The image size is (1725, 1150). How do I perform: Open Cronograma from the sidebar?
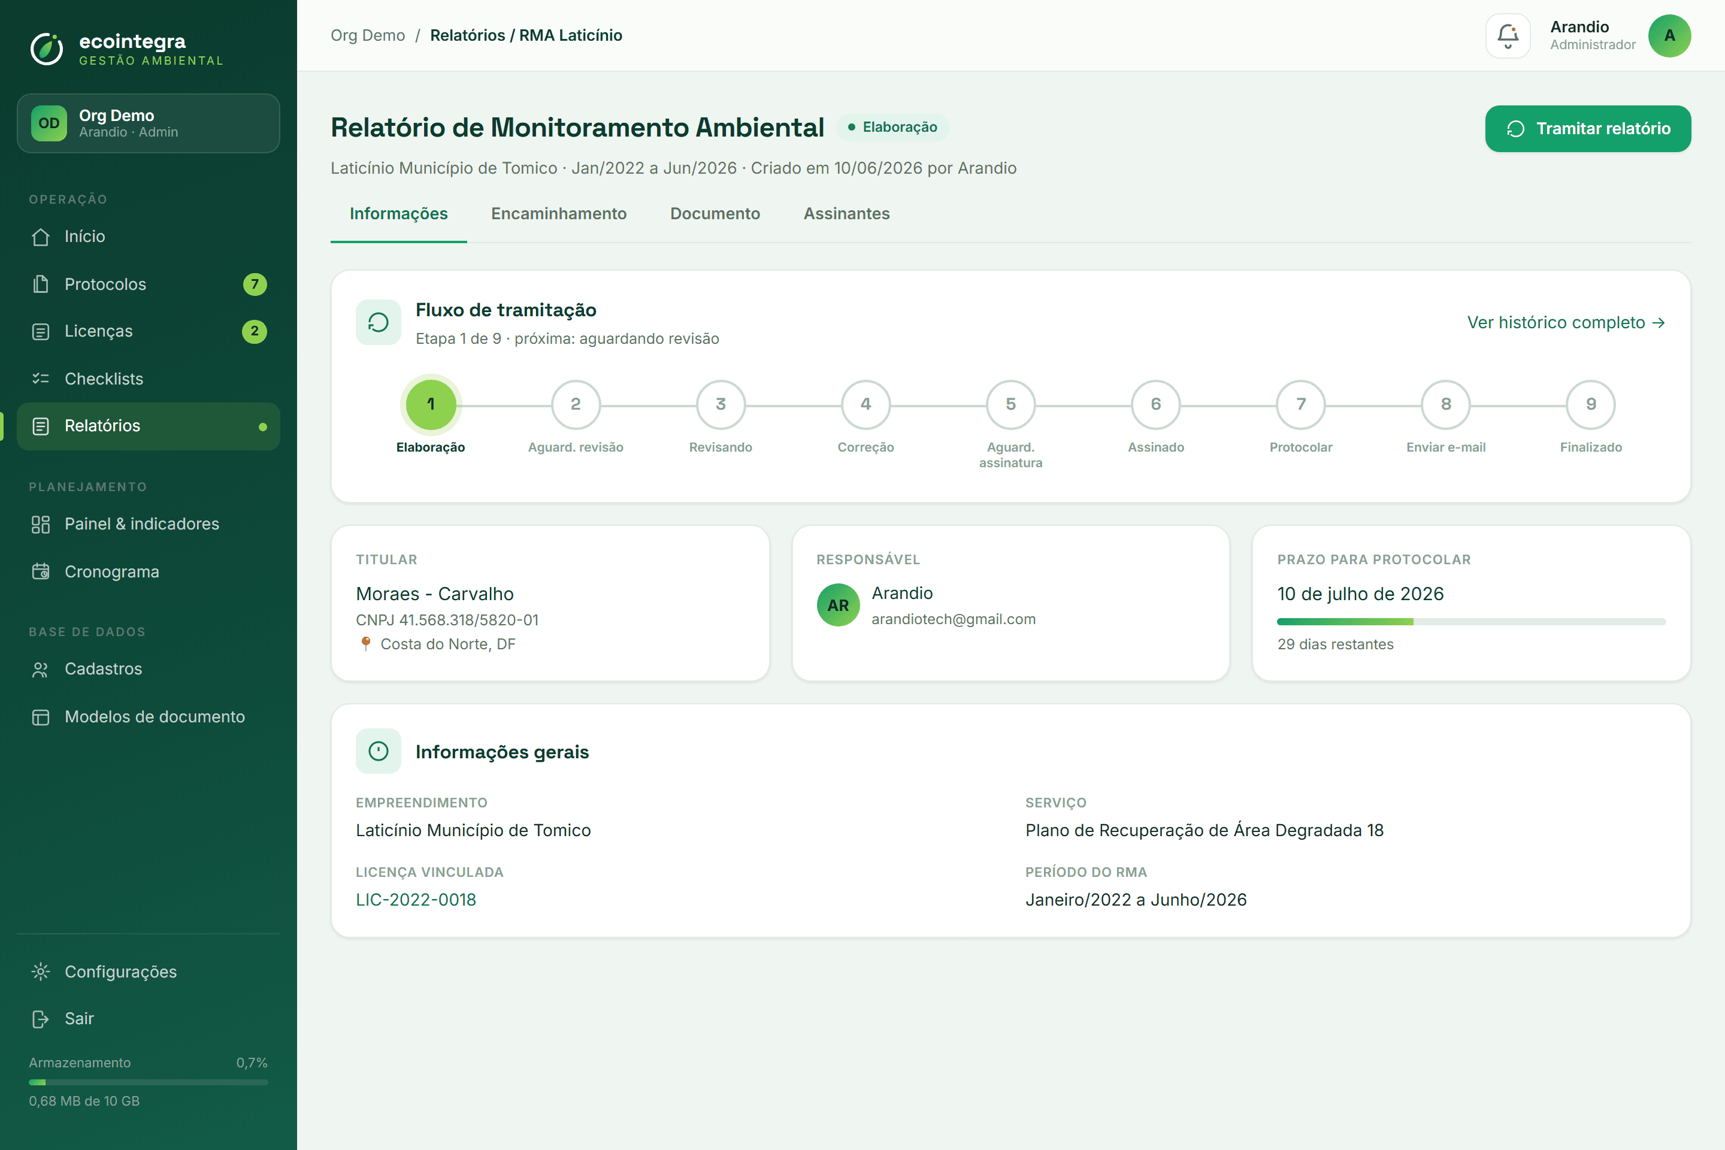(x=148, y=571)
